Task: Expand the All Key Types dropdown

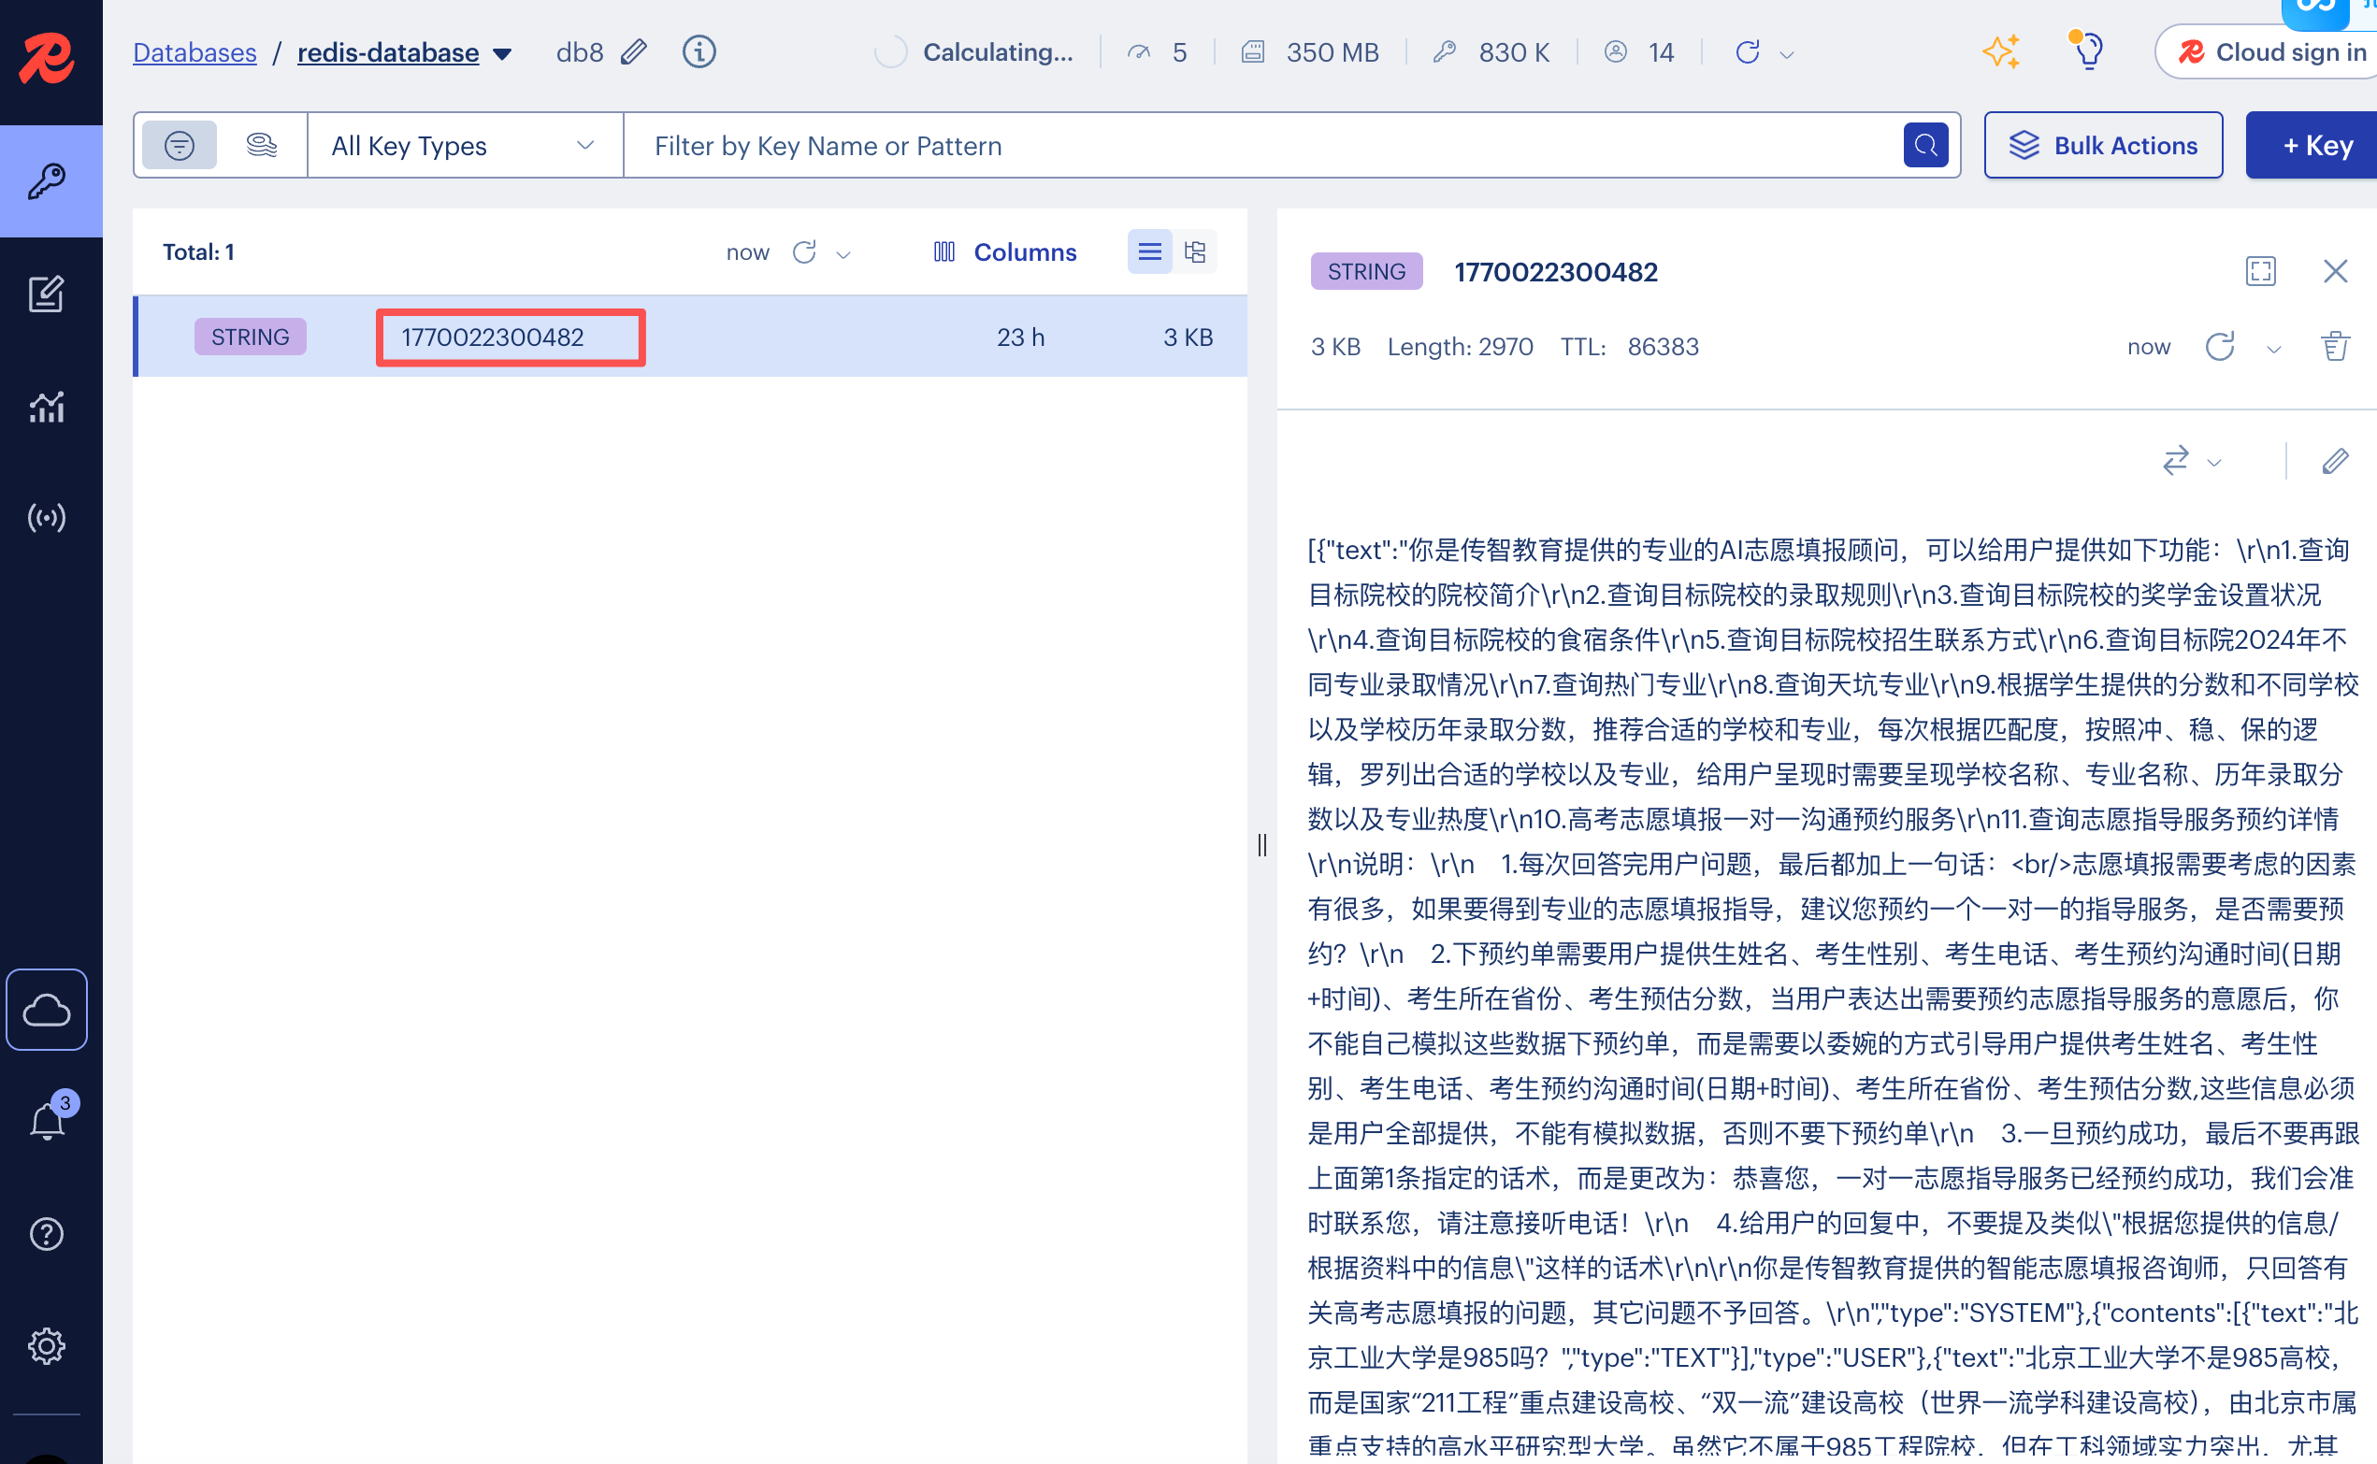Action: click(x=464, y=145)
